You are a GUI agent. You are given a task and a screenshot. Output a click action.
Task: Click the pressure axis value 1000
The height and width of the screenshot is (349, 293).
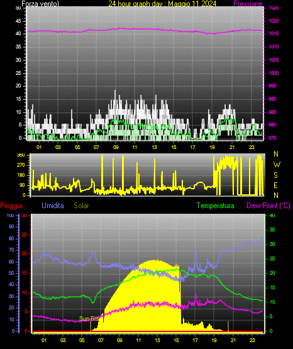tap(274, 73)
